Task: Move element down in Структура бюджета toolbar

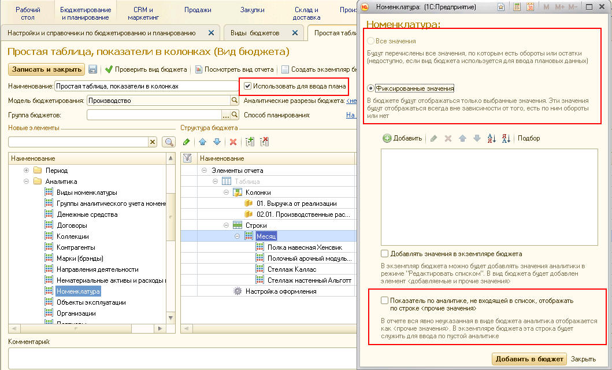Action: click(217, 142)
